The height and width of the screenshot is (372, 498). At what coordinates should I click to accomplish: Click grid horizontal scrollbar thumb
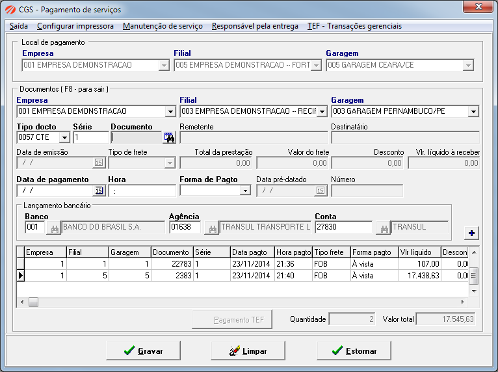pos(33,302)
